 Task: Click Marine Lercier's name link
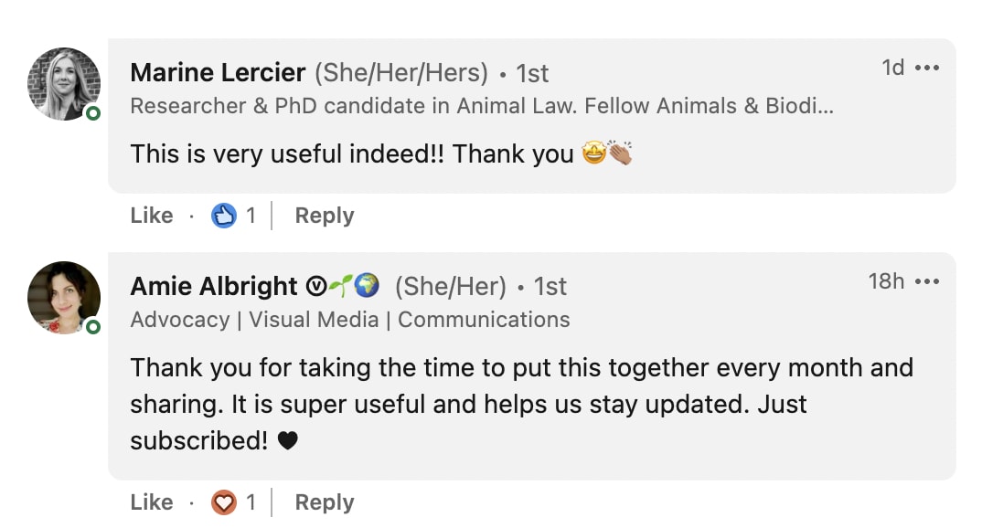218,72
